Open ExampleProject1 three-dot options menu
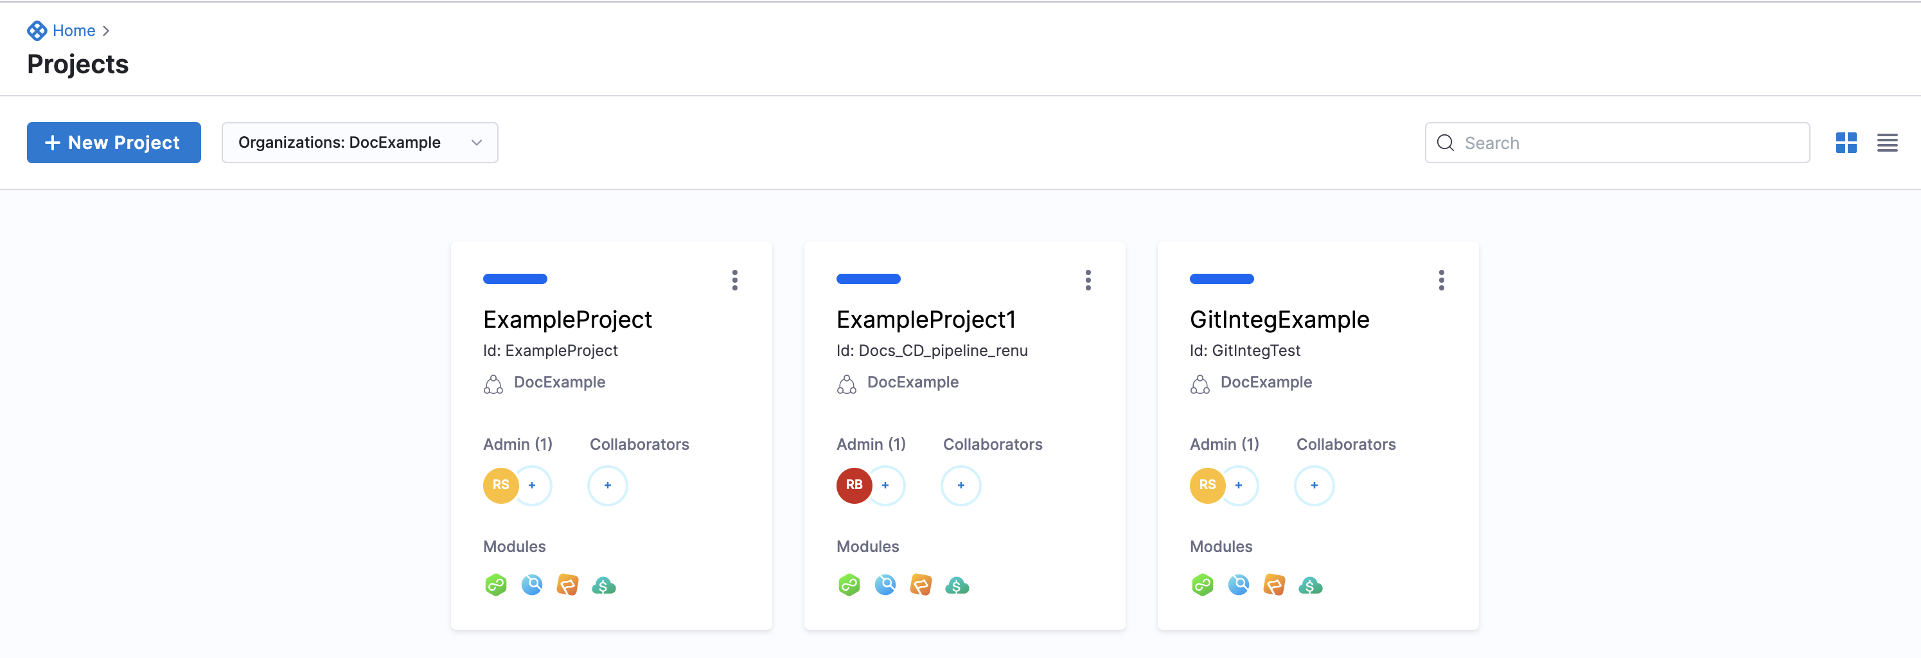The width and height of the screenshot is (1921, 658). 1088,280
